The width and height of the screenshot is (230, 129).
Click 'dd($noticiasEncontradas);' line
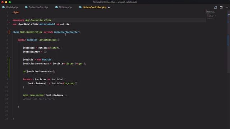point(39,72)
